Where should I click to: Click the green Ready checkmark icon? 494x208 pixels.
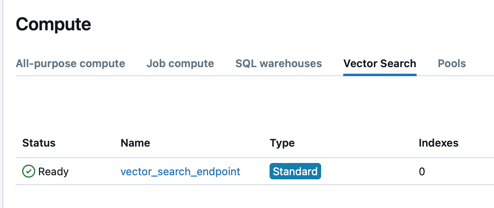click(x=28, y=171)
